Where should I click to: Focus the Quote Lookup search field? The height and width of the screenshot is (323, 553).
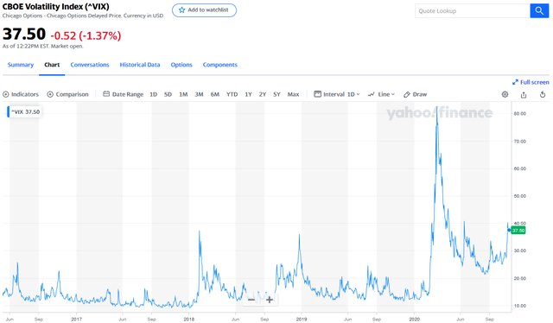[473, 11]
